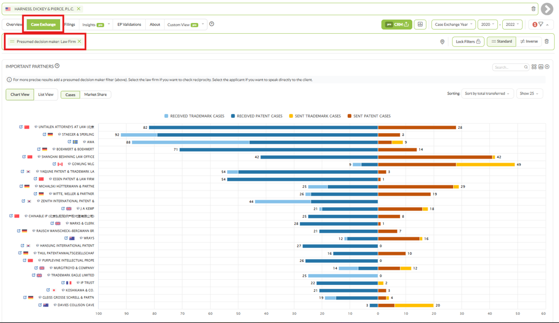Open the Case Exchange Year dropdown
559x323 pixels.
pos(454,24)
